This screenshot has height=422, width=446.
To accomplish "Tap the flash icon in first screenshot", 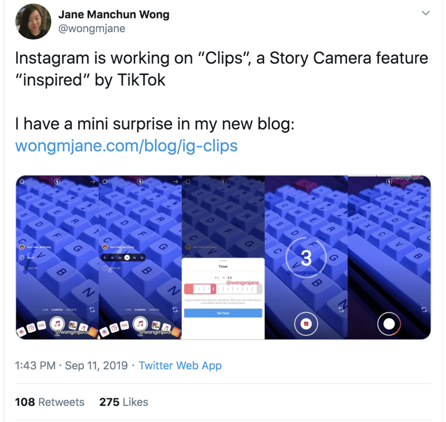I will tap(57, 181).
